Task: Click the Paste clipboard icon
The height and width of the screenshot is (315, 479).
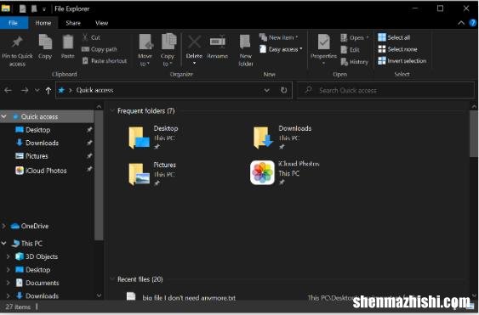Action: [x=68, y=42]
